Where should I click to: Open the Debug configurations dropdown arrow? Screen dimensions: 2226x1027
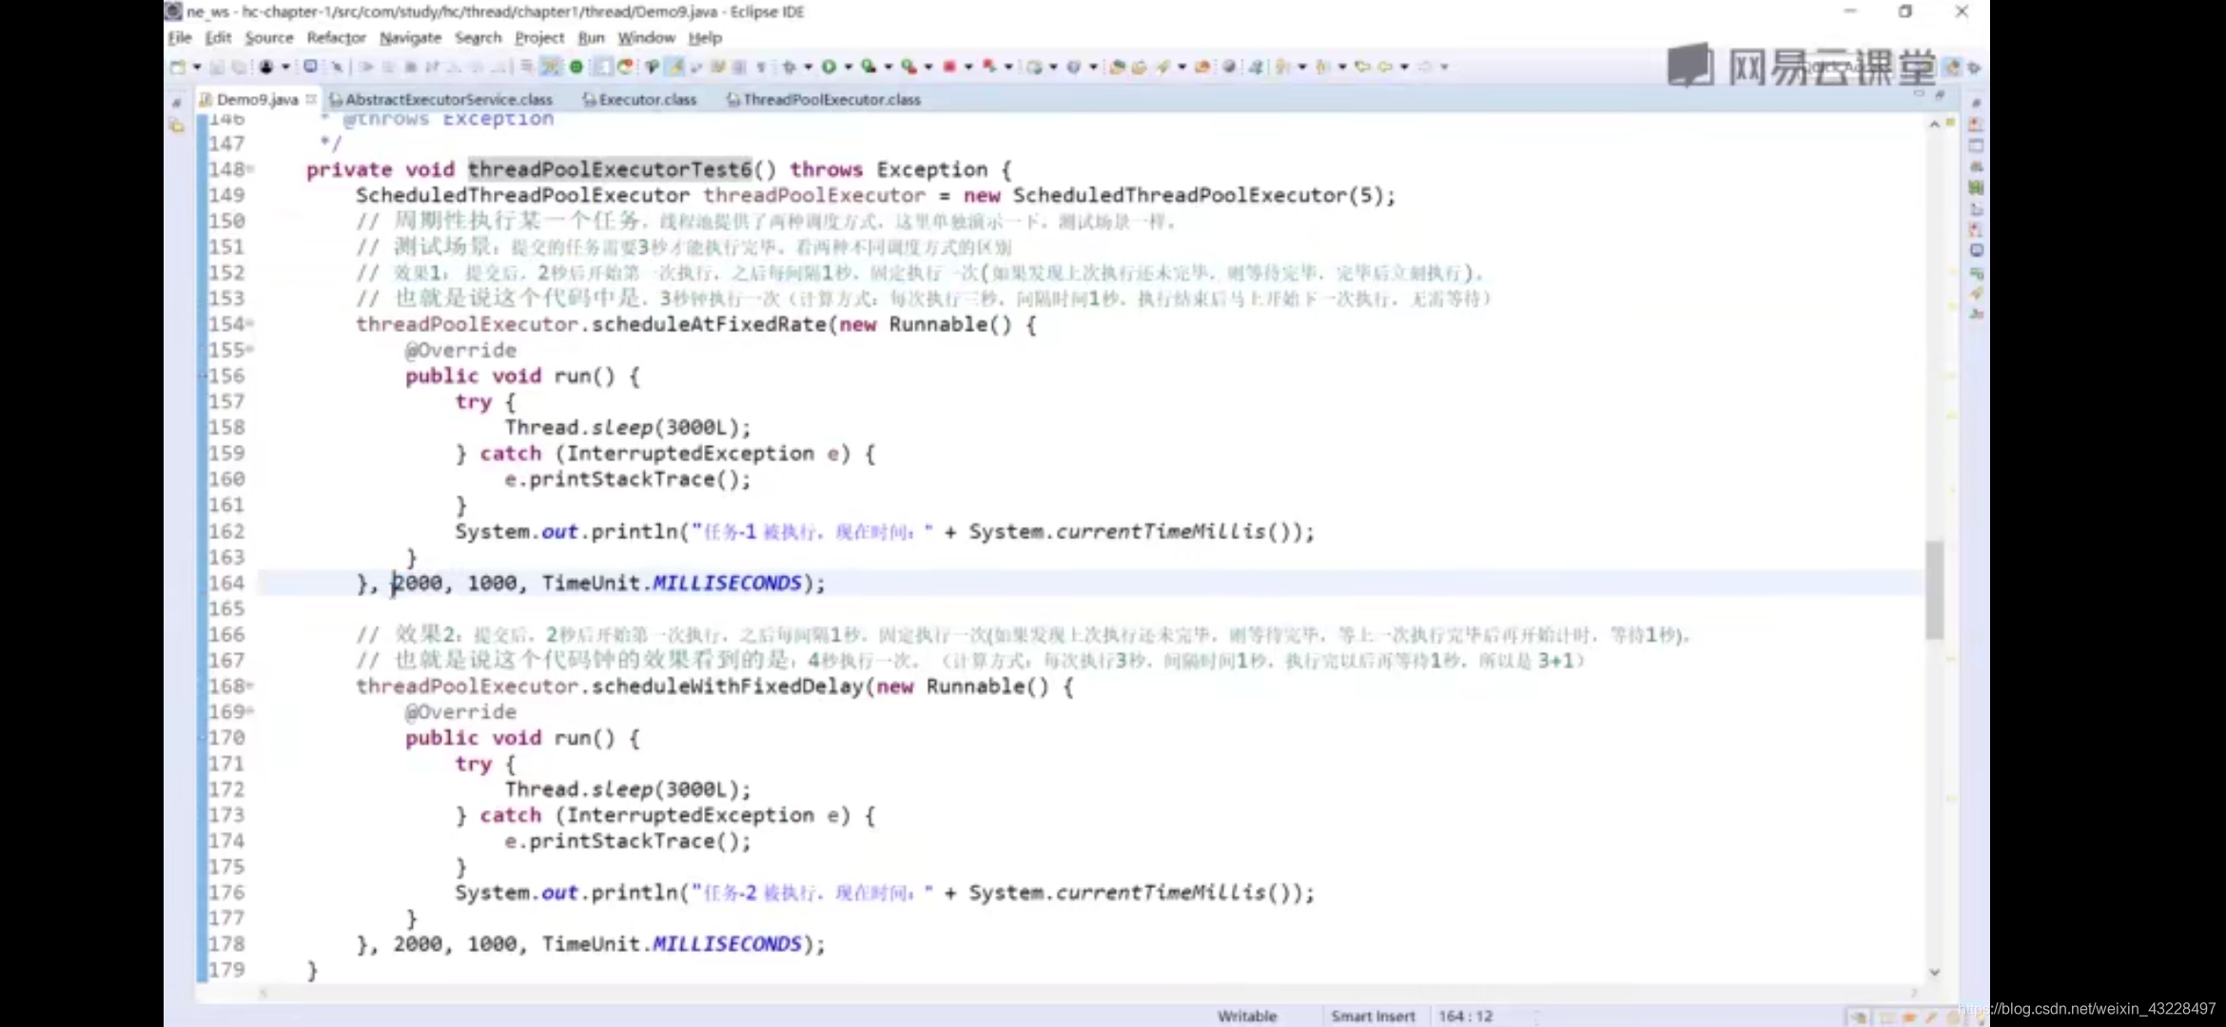(808, 67)
